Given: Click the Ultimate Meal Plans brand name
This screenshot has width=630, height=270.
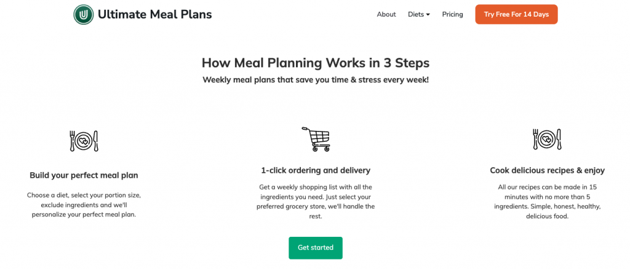Looking at the screenshot, I should pos(154,14).
